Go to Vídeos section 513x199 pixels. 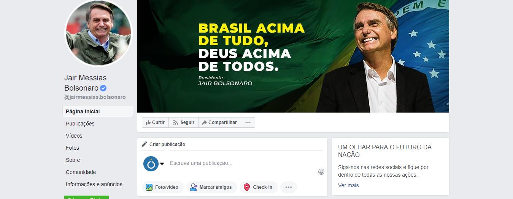coord(74,136)
